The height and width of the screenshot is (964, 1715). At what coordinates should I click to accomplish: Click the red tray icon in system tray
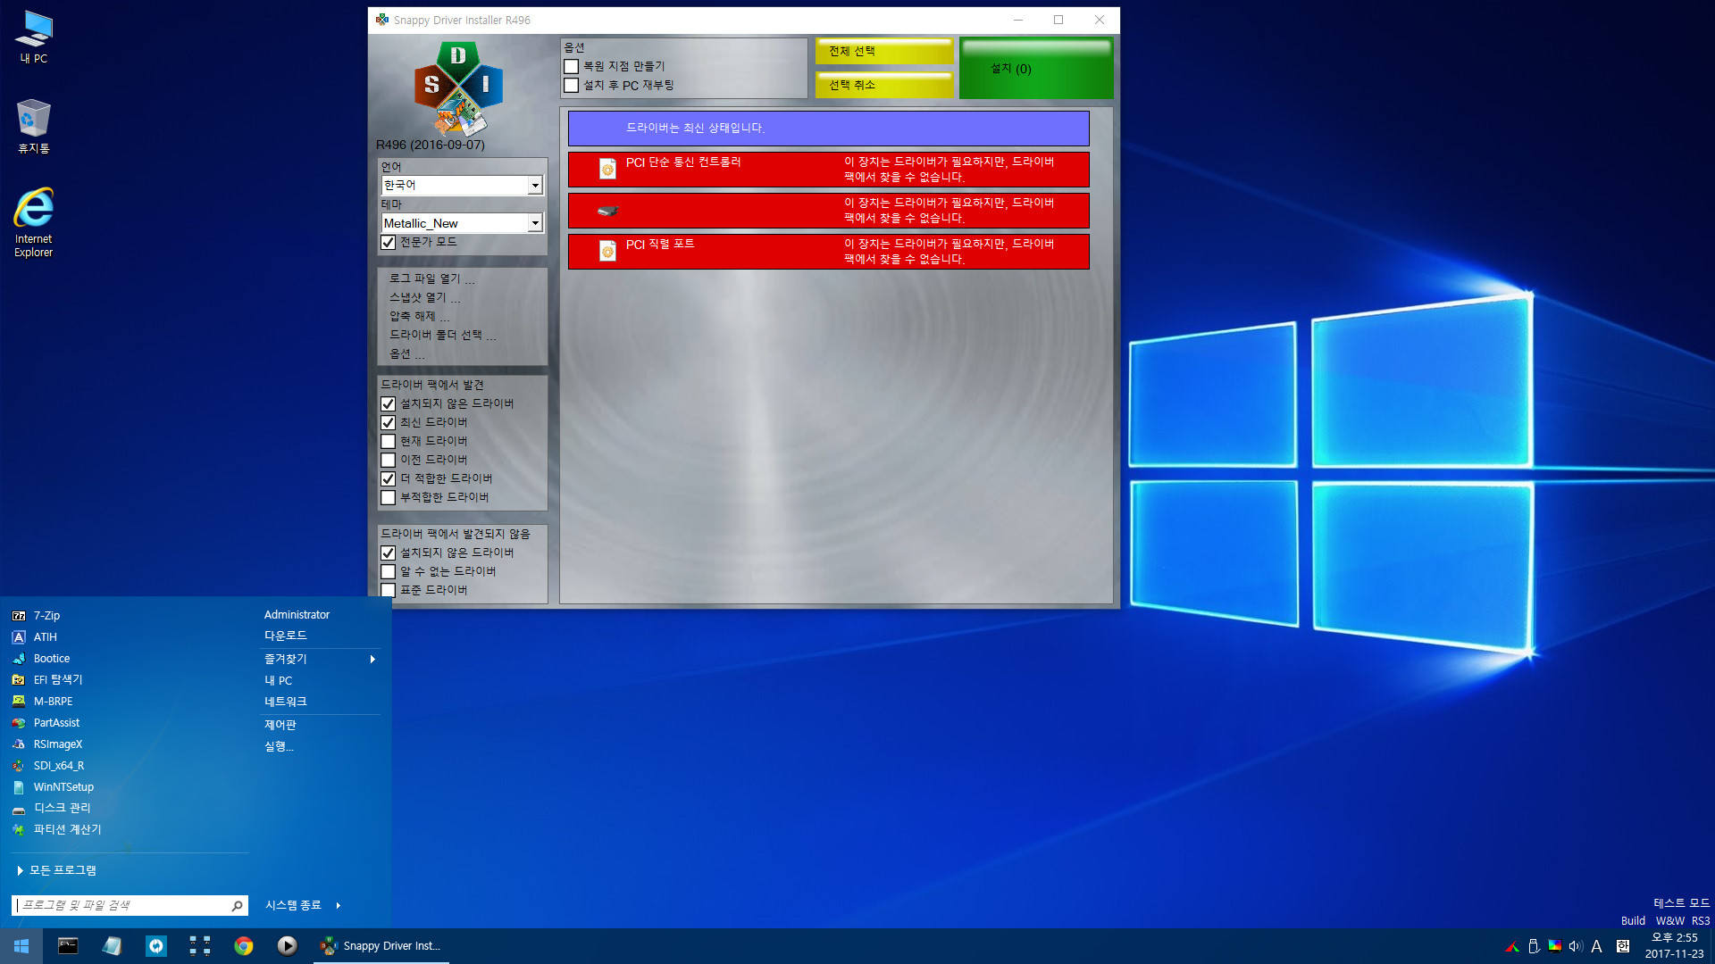click(1512, 946)
